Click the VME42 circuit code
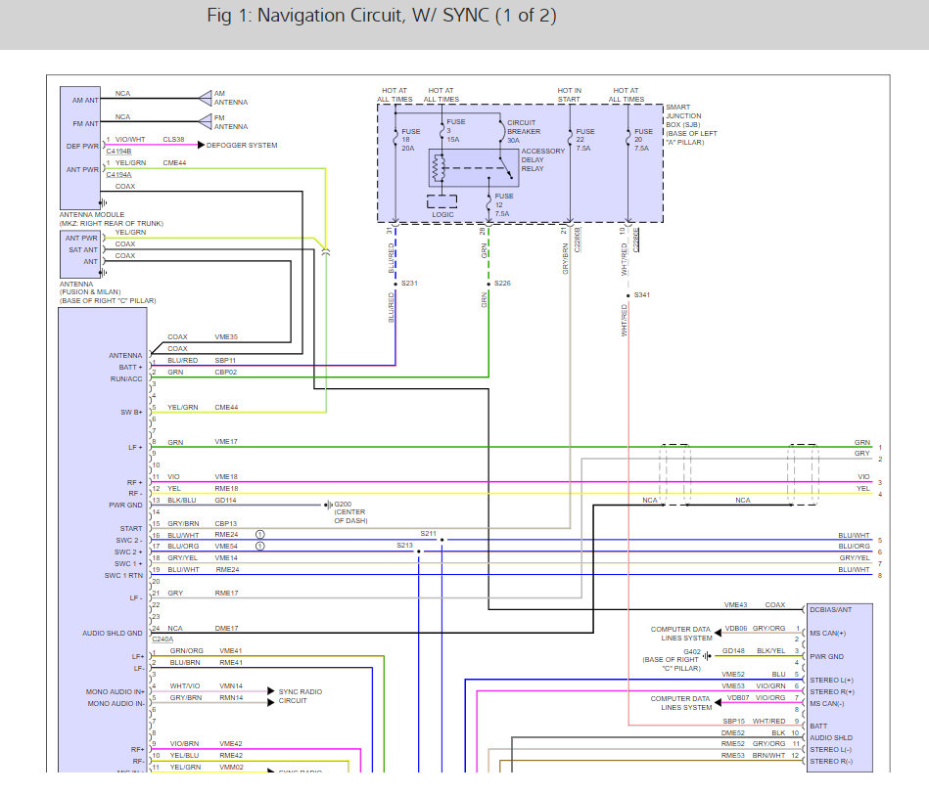929x794 pixels. pos(231,744)
